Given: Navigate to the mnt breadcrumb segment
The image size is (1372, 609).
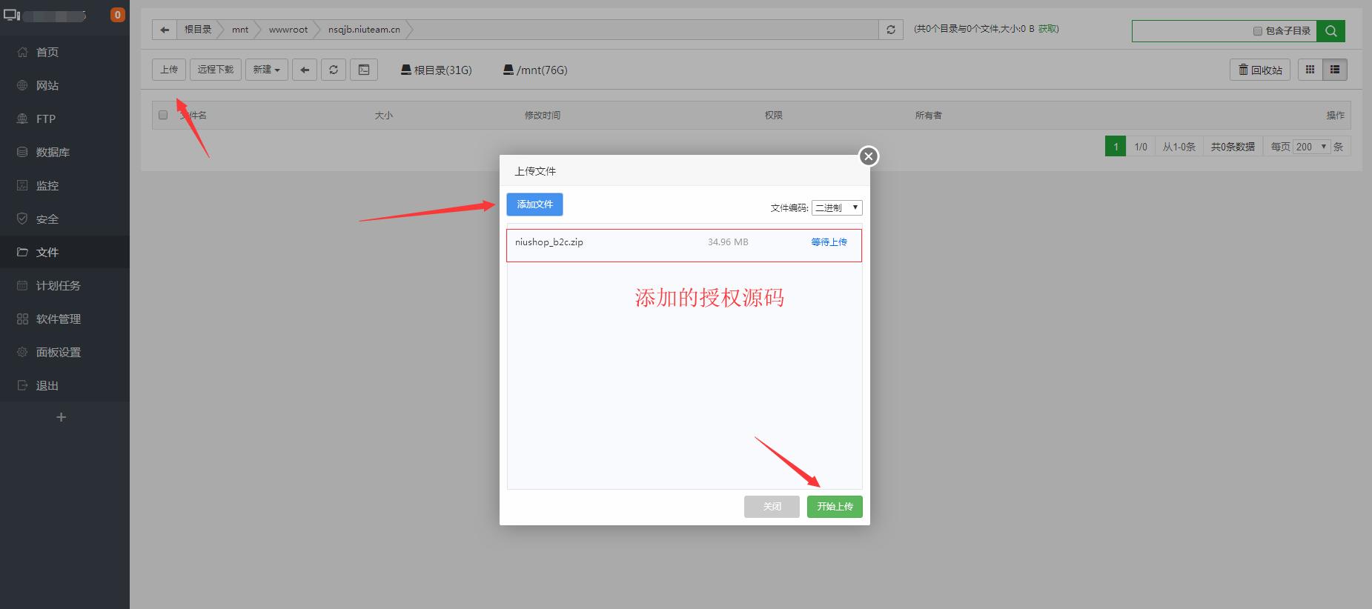Looking at the screenshot, I should click(x=240, y=30).
